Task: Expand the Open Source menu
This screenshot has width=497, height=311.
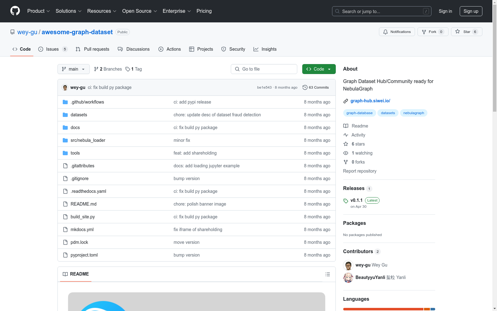Action: coord(140,11)
